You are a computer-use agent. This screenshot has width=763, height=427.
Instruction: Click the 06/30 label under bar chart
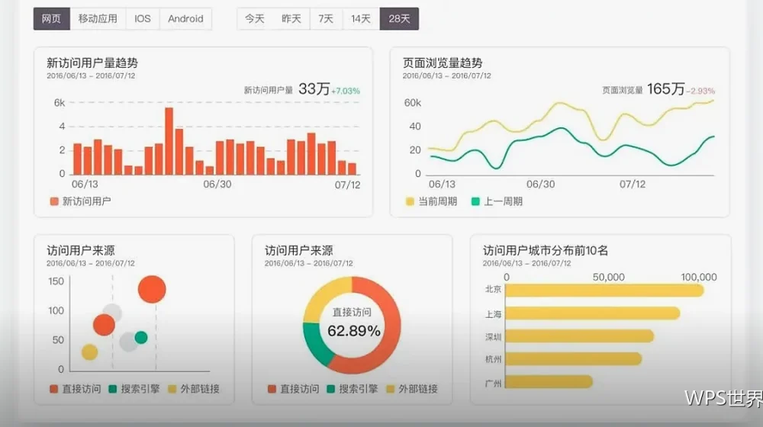coord(217,185)
